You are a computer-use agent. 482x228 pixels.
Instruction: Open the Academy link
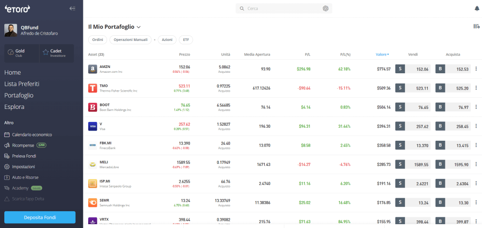coord(23,188)
